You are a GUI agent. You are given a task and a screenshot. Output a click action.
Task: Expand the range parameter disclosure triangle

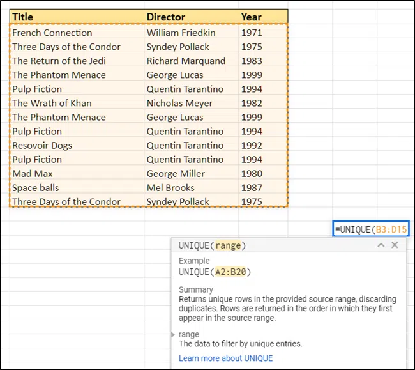[174, 334]
